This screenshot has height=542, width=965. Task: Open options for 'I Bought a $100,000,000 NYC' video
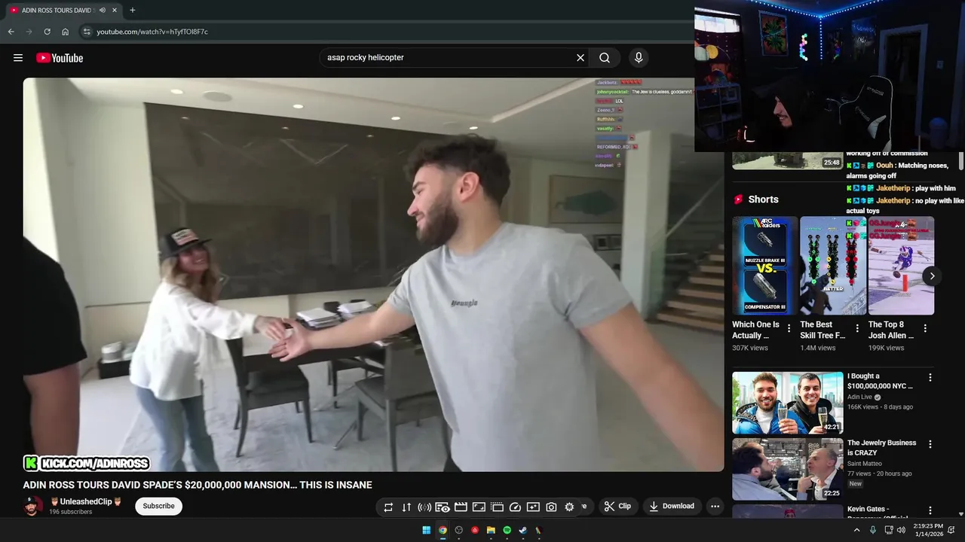[930, 378]
